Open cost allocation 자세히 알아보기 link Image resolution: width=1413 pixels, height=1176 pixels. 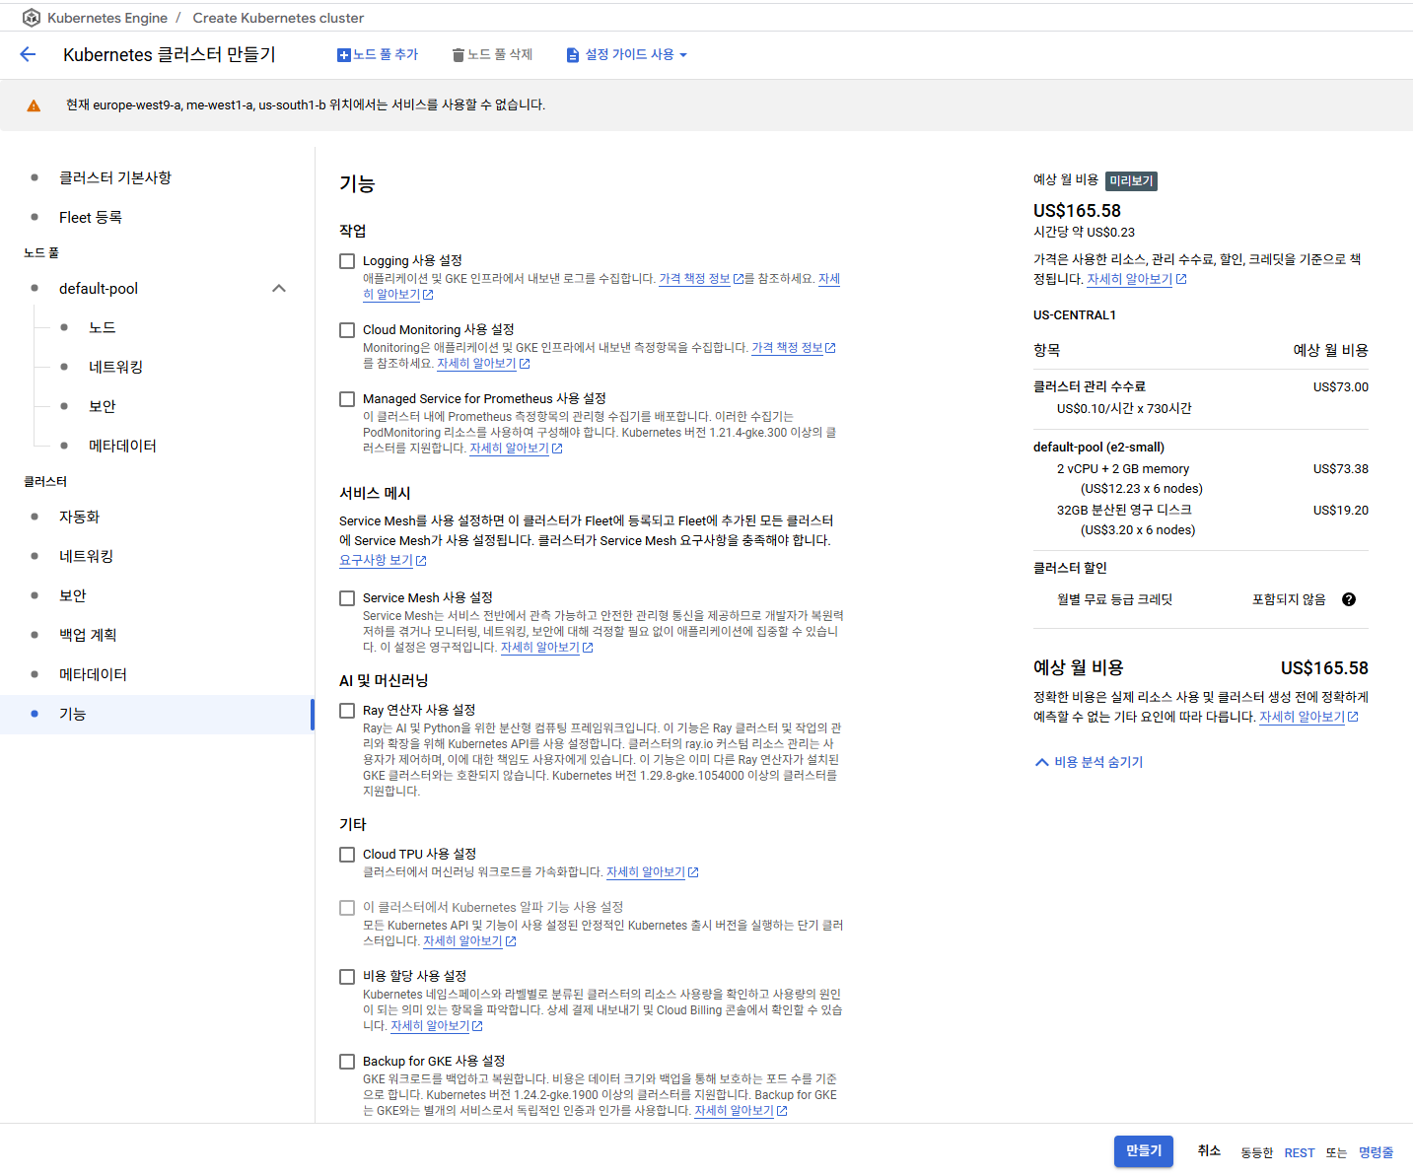[x=430, y=1026]
